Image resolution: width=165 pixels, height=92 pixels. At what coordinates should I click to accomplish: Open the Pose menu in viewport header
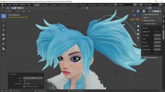point(30,11)
